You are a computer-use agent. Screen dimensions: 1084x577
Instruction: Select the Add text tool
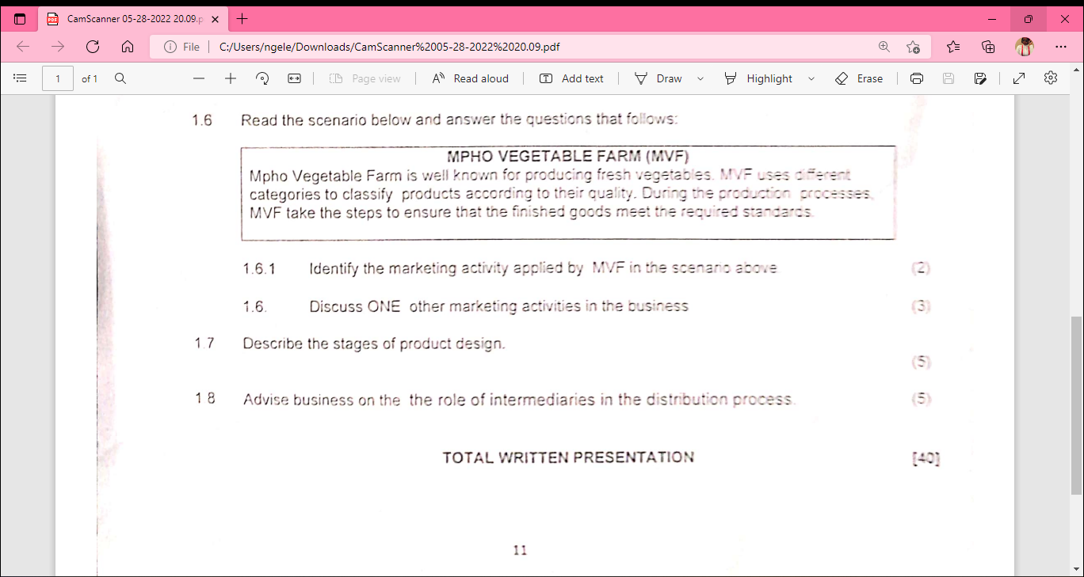point(572,78)
